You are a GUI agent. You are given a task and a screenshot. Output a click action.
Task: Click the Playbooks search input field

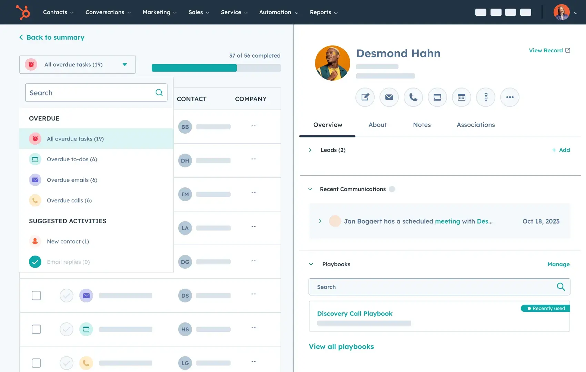(434, 287)
